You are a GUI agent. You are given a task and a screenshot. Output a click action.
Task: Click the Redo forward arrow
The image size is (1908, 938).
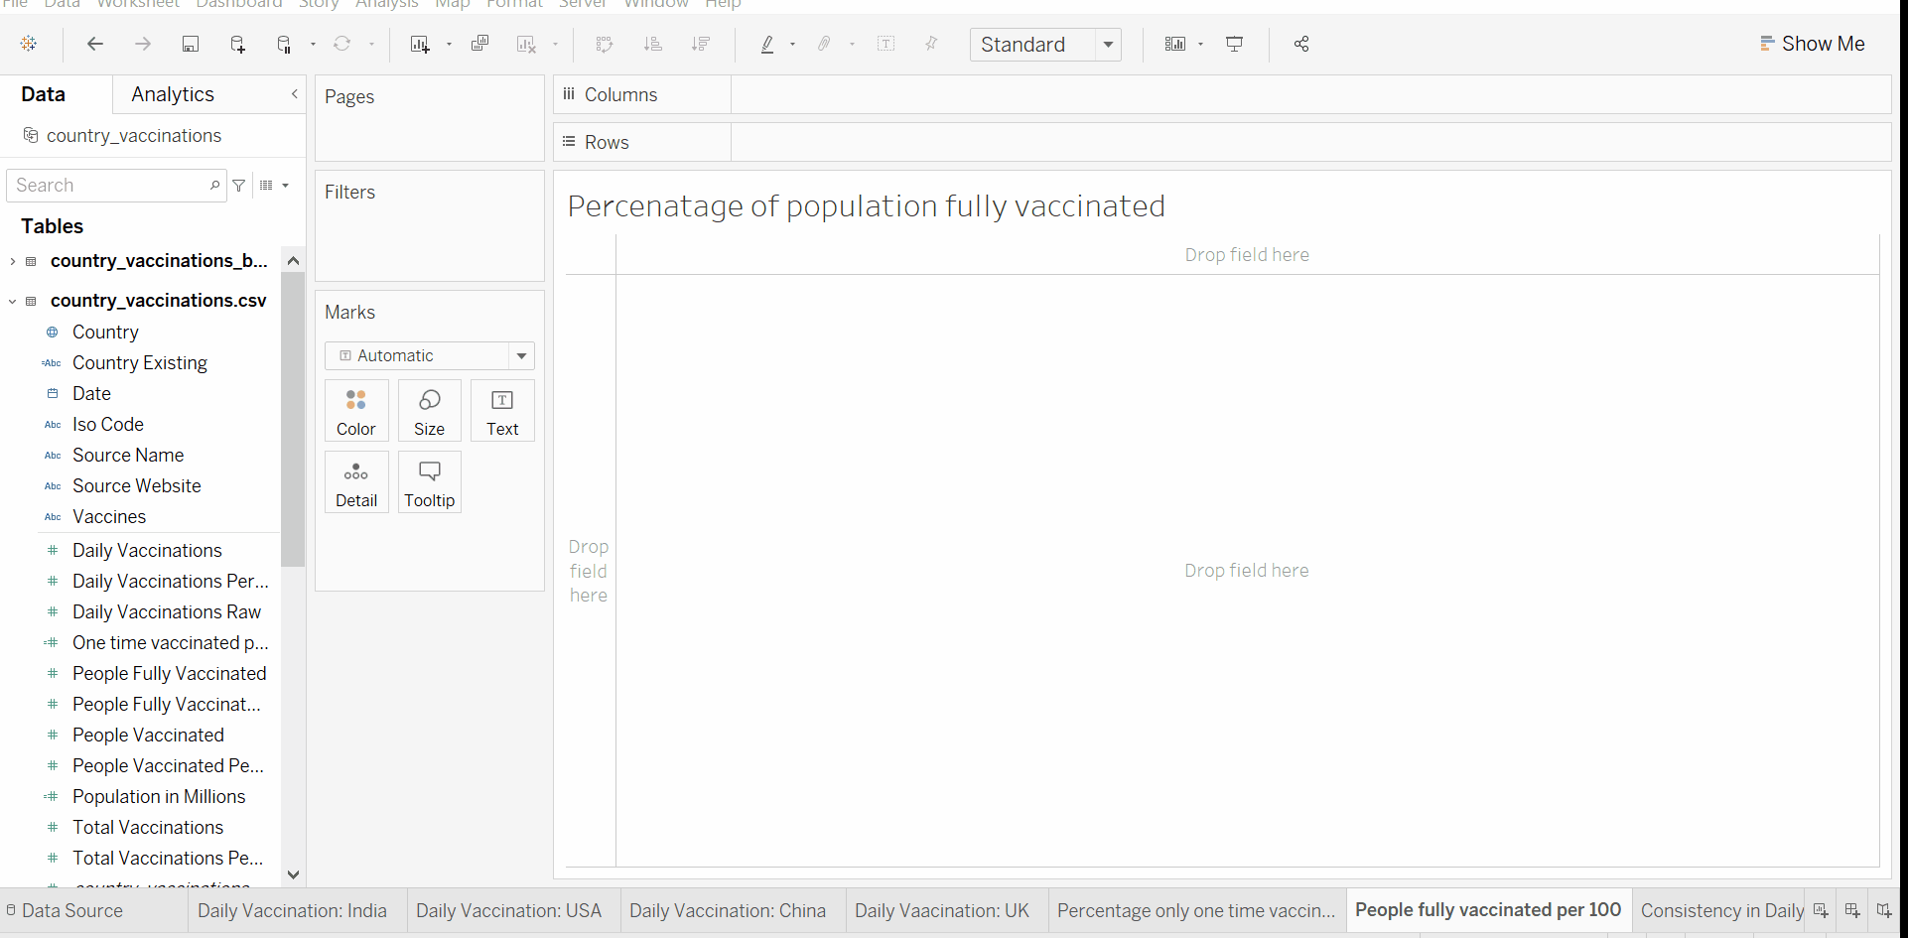coord(143,44)
